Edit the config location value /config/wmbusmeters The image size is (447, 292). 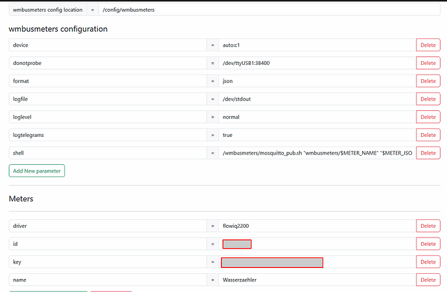coord(269,10)
